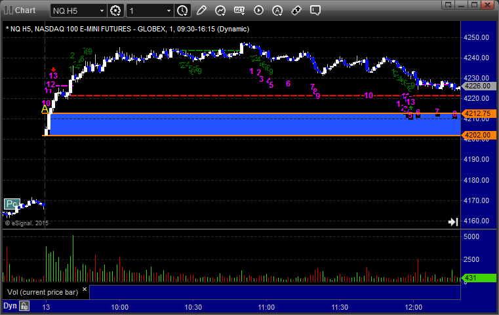Click the 12:00 time axis label
The width and height of the screenshot is (499, 315).
413,307
